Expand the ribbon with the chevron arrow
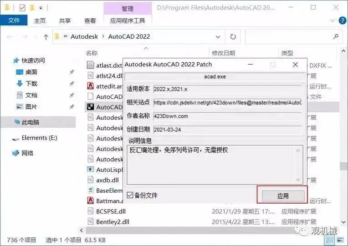 (x=332, y=20)
